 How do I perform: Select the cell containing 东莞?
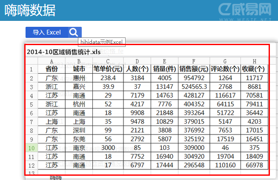(x=79, y=139)
